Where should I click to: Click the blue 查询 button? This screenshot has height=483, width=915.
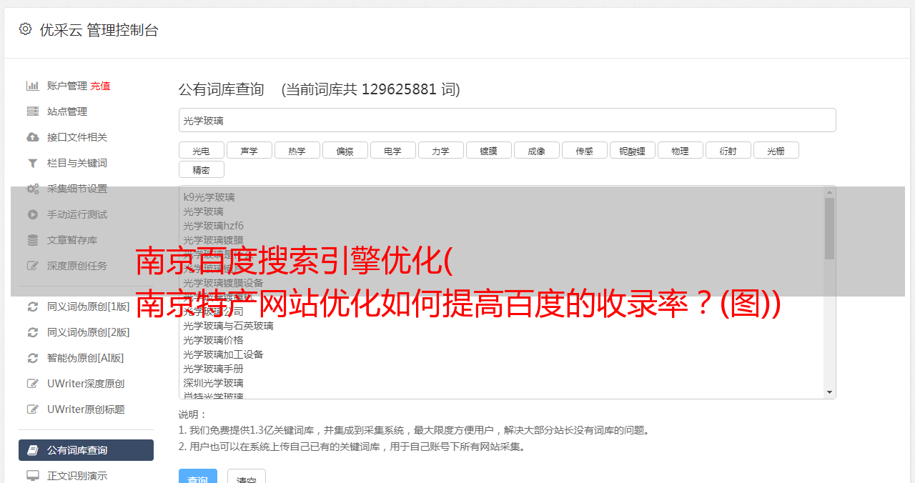(198, 477)
